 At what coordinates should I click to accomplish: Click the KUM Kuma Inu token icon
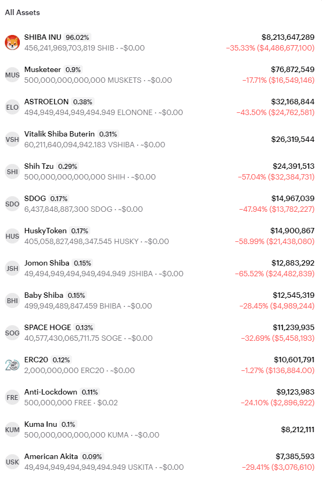pos(12,429)
